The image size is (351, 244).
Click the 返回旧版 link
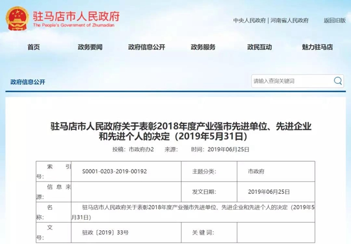coord(335,21)
